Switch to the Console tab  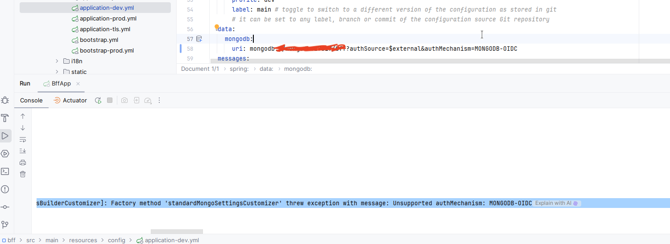[31, 101]
